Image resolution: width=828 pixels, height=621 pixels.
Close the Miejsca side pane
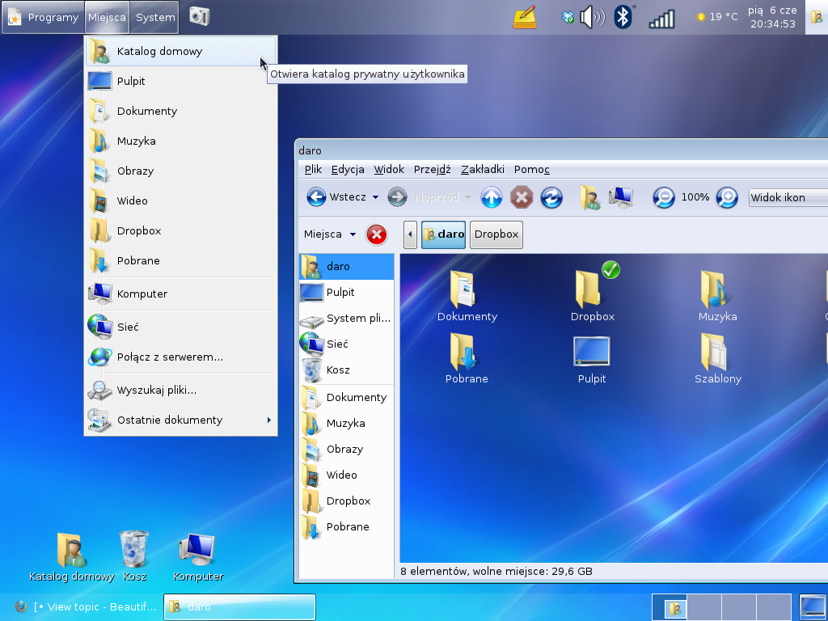377,234
